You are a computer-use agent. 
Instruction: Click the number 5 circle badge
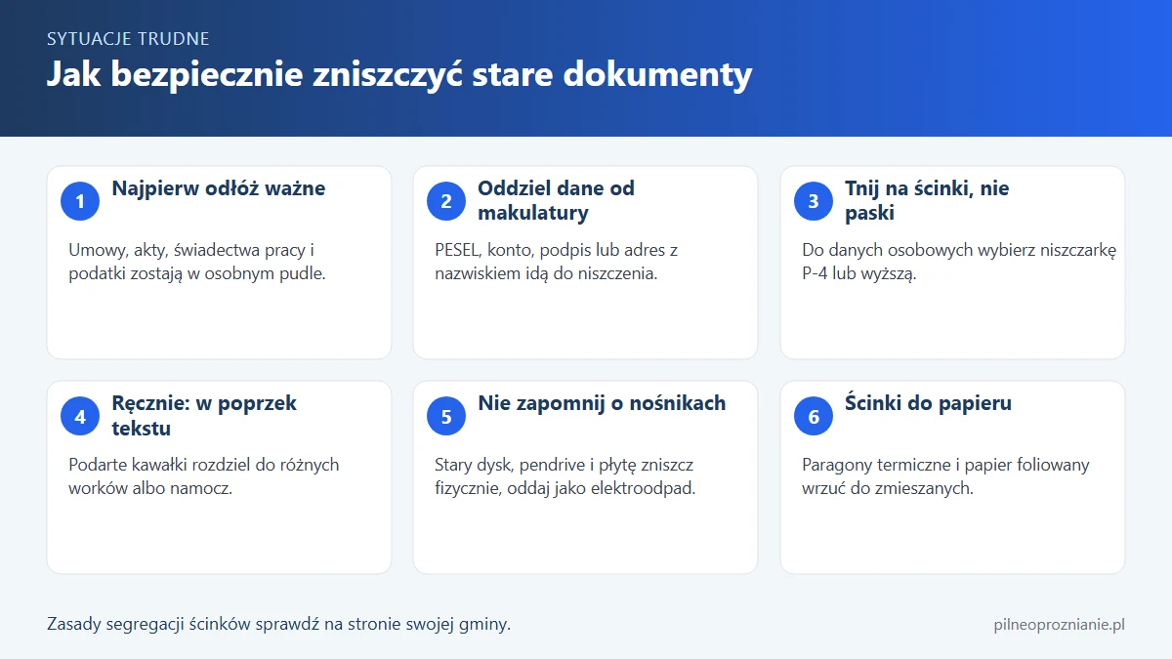pyautogui.click(x=446, y=417)
